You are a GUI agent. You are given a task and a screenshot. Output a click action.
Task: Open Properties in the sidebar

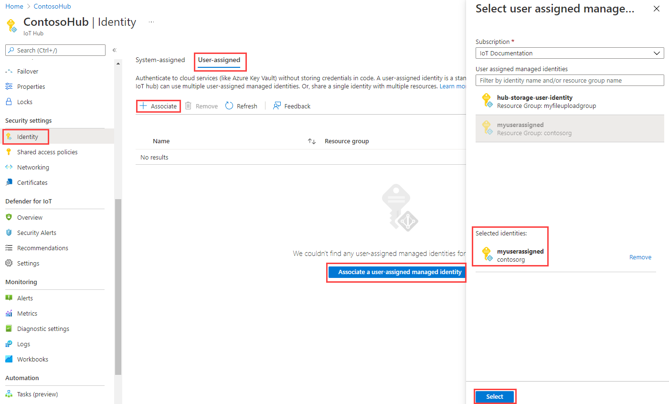click(31, 86)
